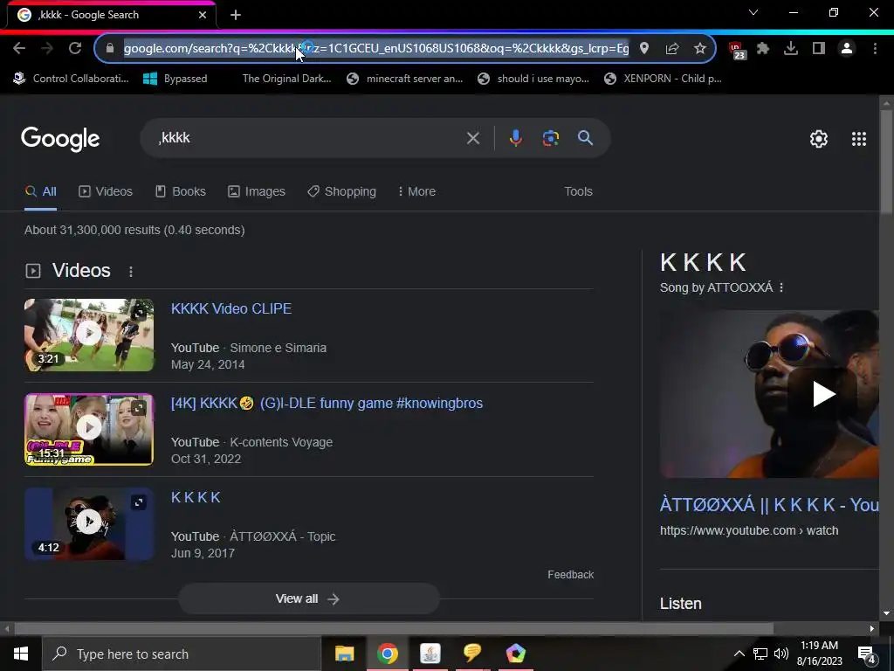Open the Chrome three-dot menu

[875, 49]
